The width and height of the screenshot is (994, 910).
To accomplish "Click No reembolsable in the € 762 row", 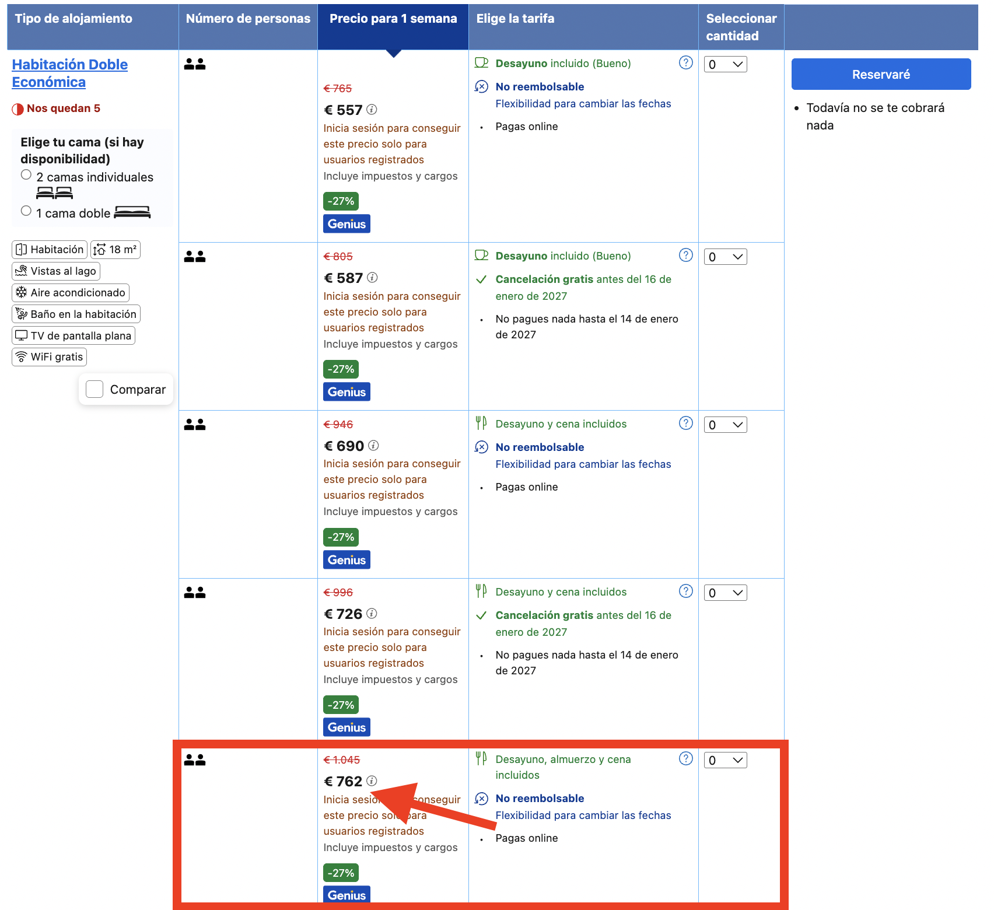I will point(540,798).
